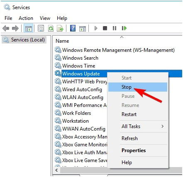
Task: Click the Export List toolbar icon
Action: click(60, 28)
